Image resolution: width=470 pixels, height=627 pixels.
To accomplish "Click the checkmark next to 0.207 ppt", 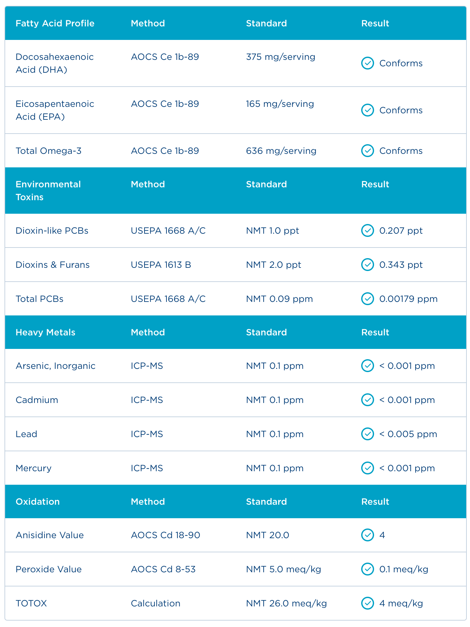I will point(367,230).
